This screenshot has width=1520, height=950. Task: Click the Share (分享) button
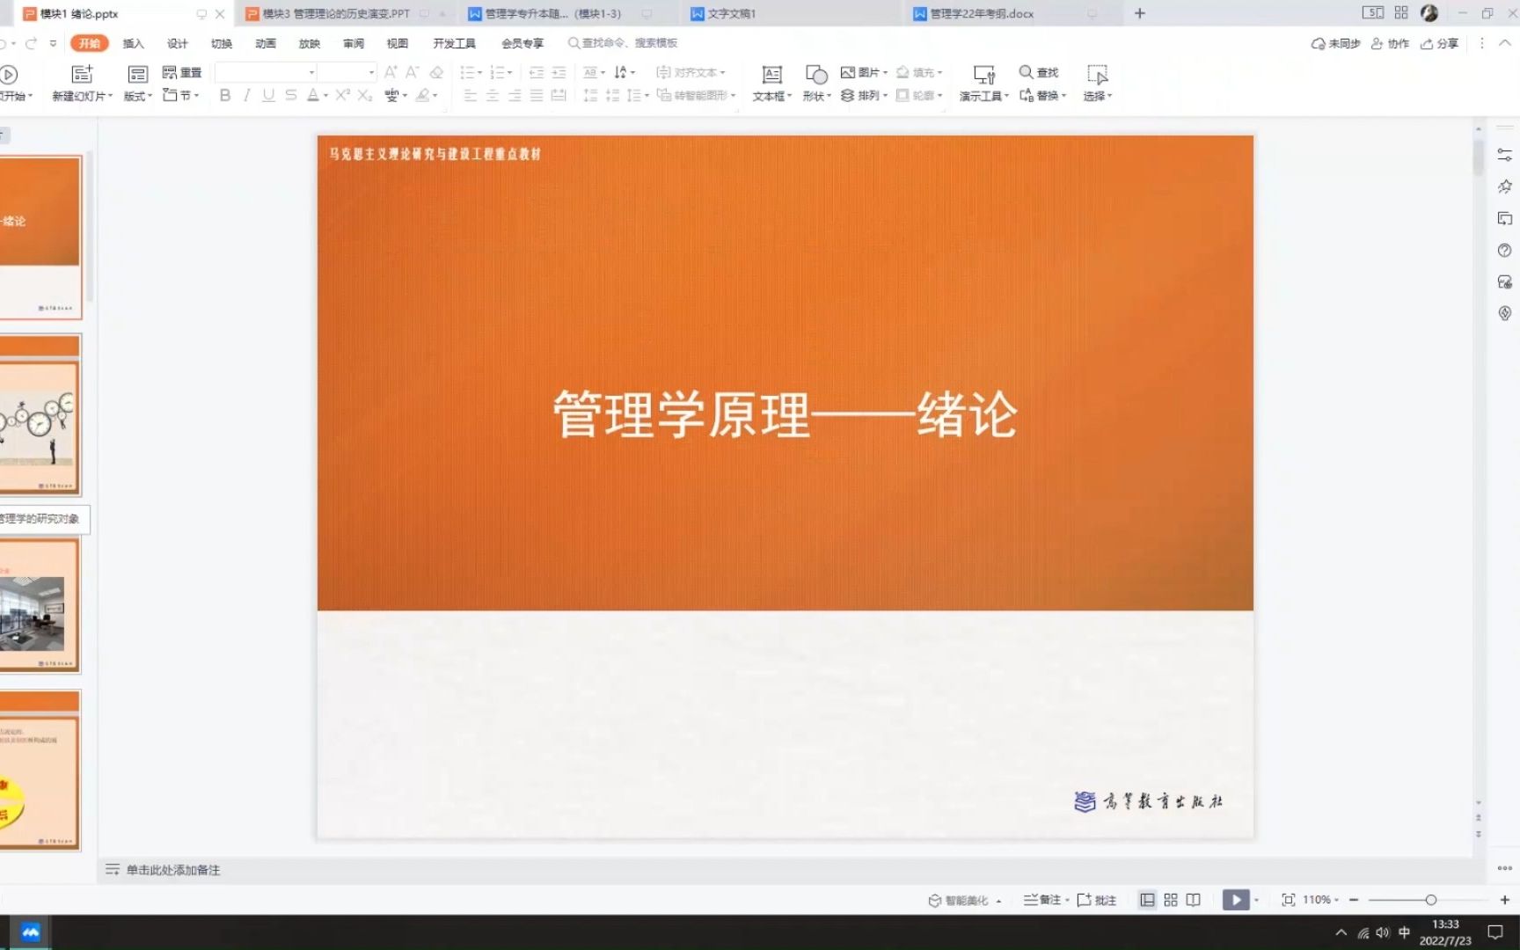1439,43
